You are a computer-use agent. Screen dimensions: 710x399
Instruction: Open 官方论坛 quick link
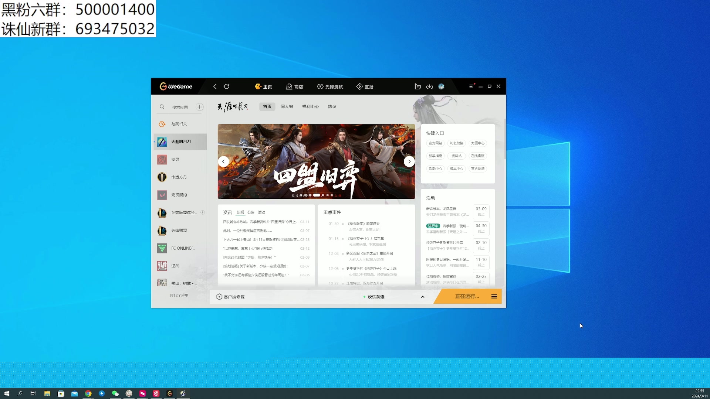(x=478, y=169)
